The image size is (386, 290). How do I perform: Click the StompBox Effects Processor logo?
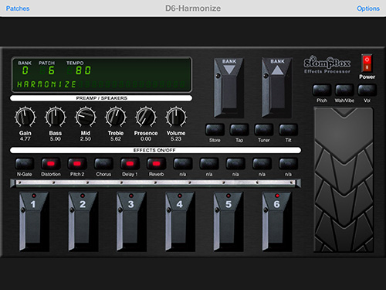(x=327, y=65)
